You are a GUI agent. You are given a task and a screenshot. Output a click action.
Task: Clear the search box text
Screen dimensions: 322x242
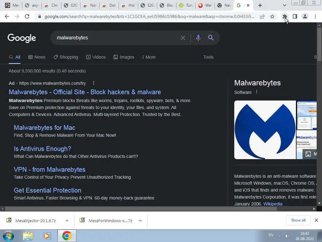tap(183, 38)
